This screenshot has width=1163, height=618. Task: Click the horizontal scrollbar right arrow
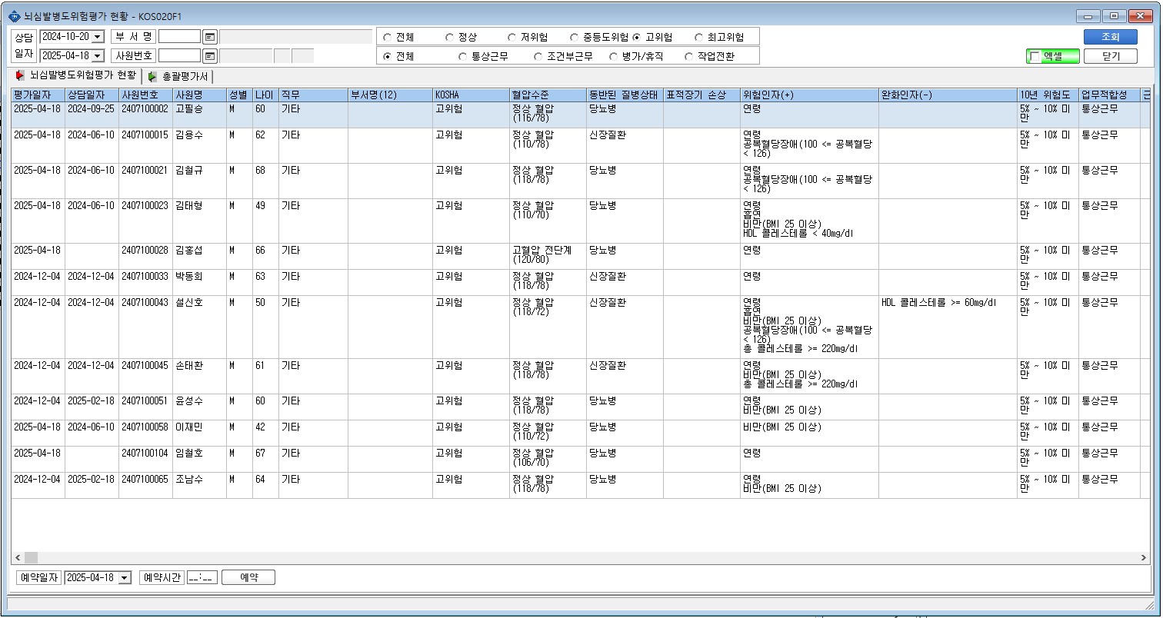[1145, 557]
